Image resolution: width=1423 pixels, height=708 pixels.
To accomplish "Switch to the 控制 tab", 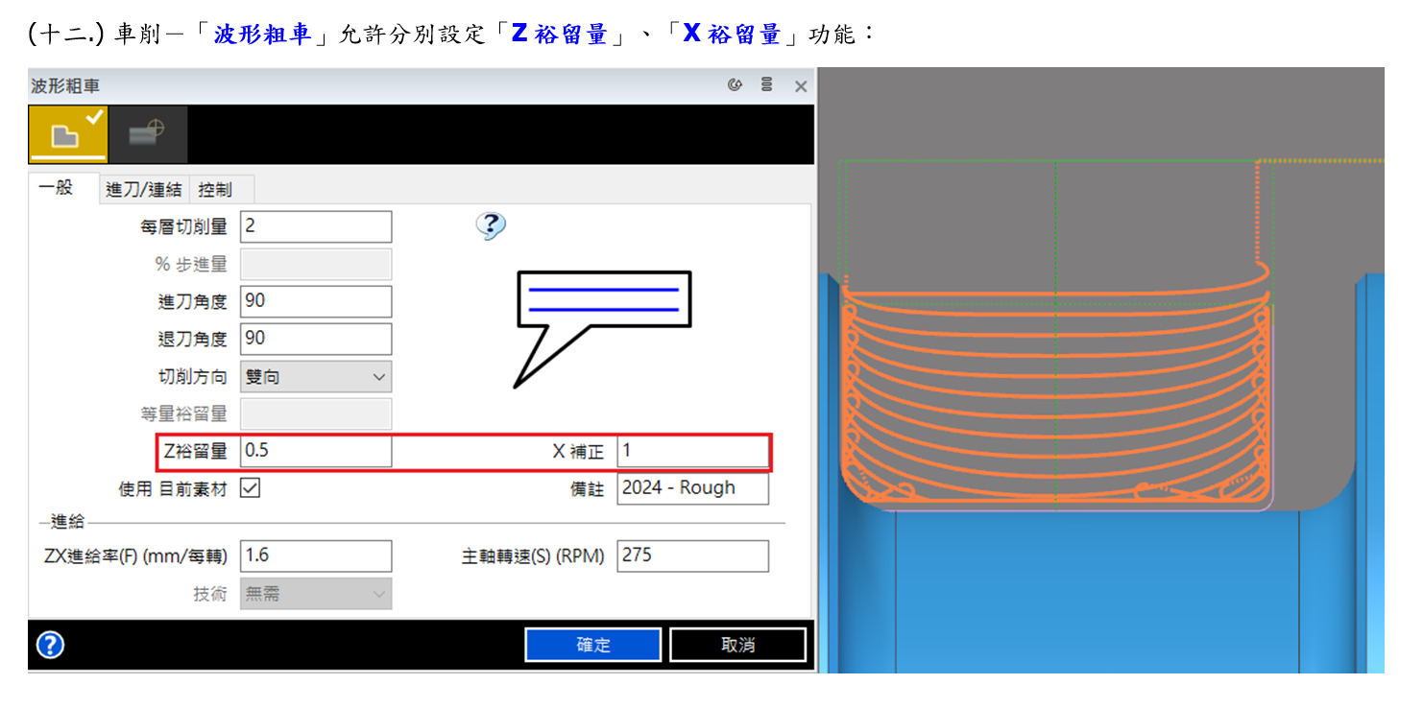I will click(x=214, y=190).
